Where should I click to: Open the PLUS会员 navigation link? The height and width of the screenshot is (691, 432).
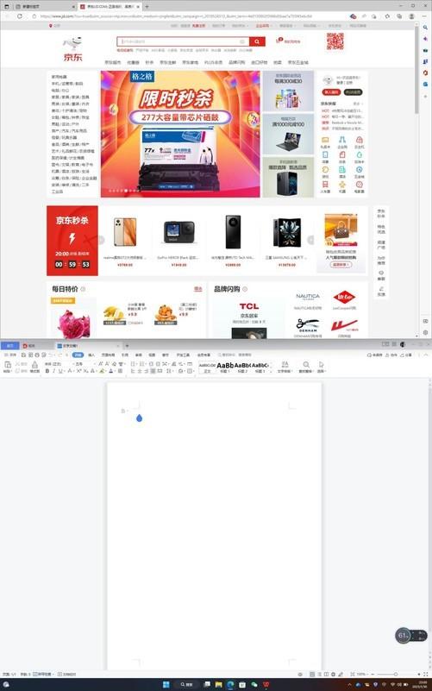213,63
